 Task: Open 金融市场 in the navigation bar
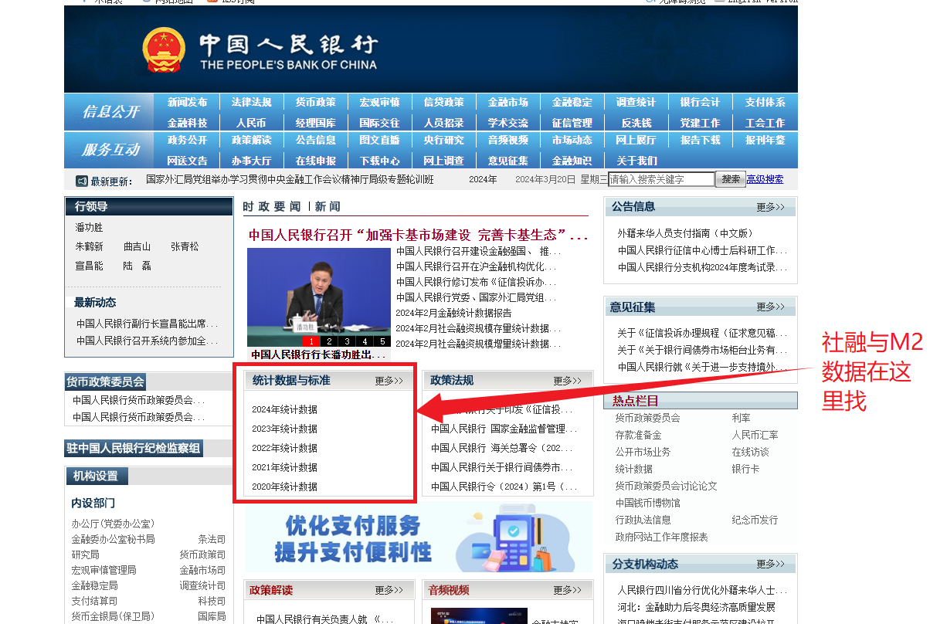[508, 103]
